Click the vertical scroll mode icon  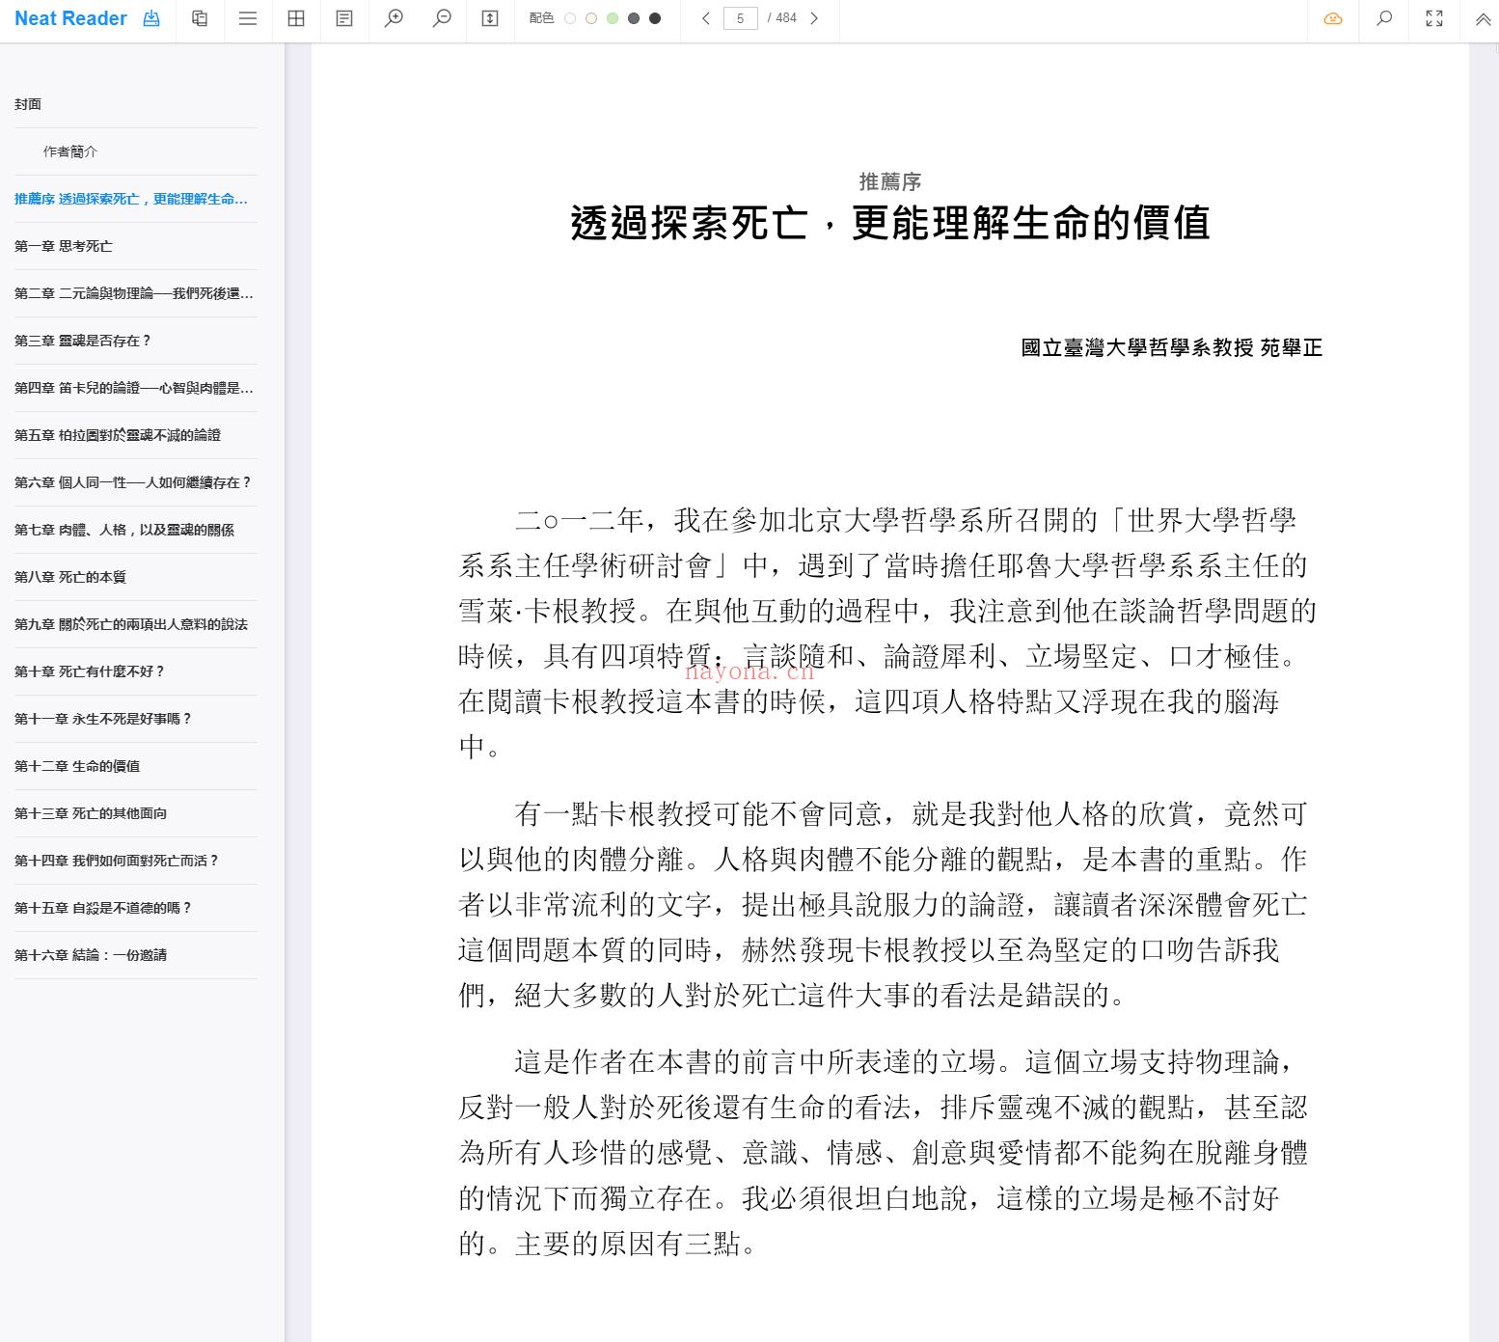pos(490,18)
